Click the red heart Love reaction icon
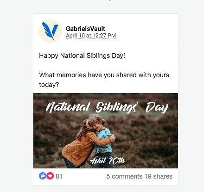Screen dimensions: 204x192 click(50, 176)
